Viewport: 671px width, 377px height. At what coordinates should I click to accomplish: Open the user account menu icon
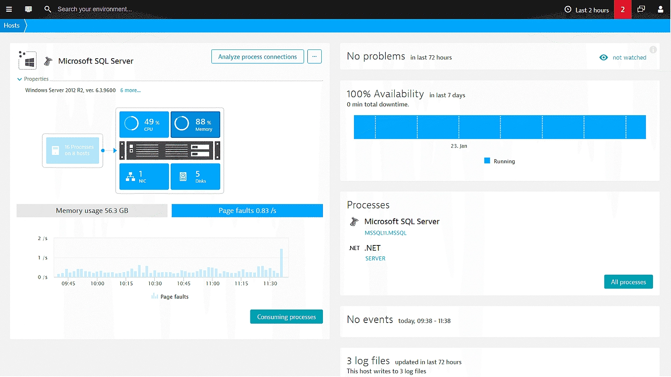point(661,9)
